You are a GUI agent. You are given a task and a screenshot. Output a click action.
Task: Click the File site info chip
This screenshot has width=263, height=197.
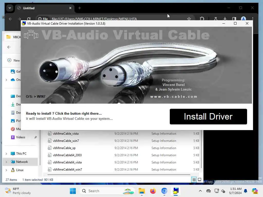(43, 19)
